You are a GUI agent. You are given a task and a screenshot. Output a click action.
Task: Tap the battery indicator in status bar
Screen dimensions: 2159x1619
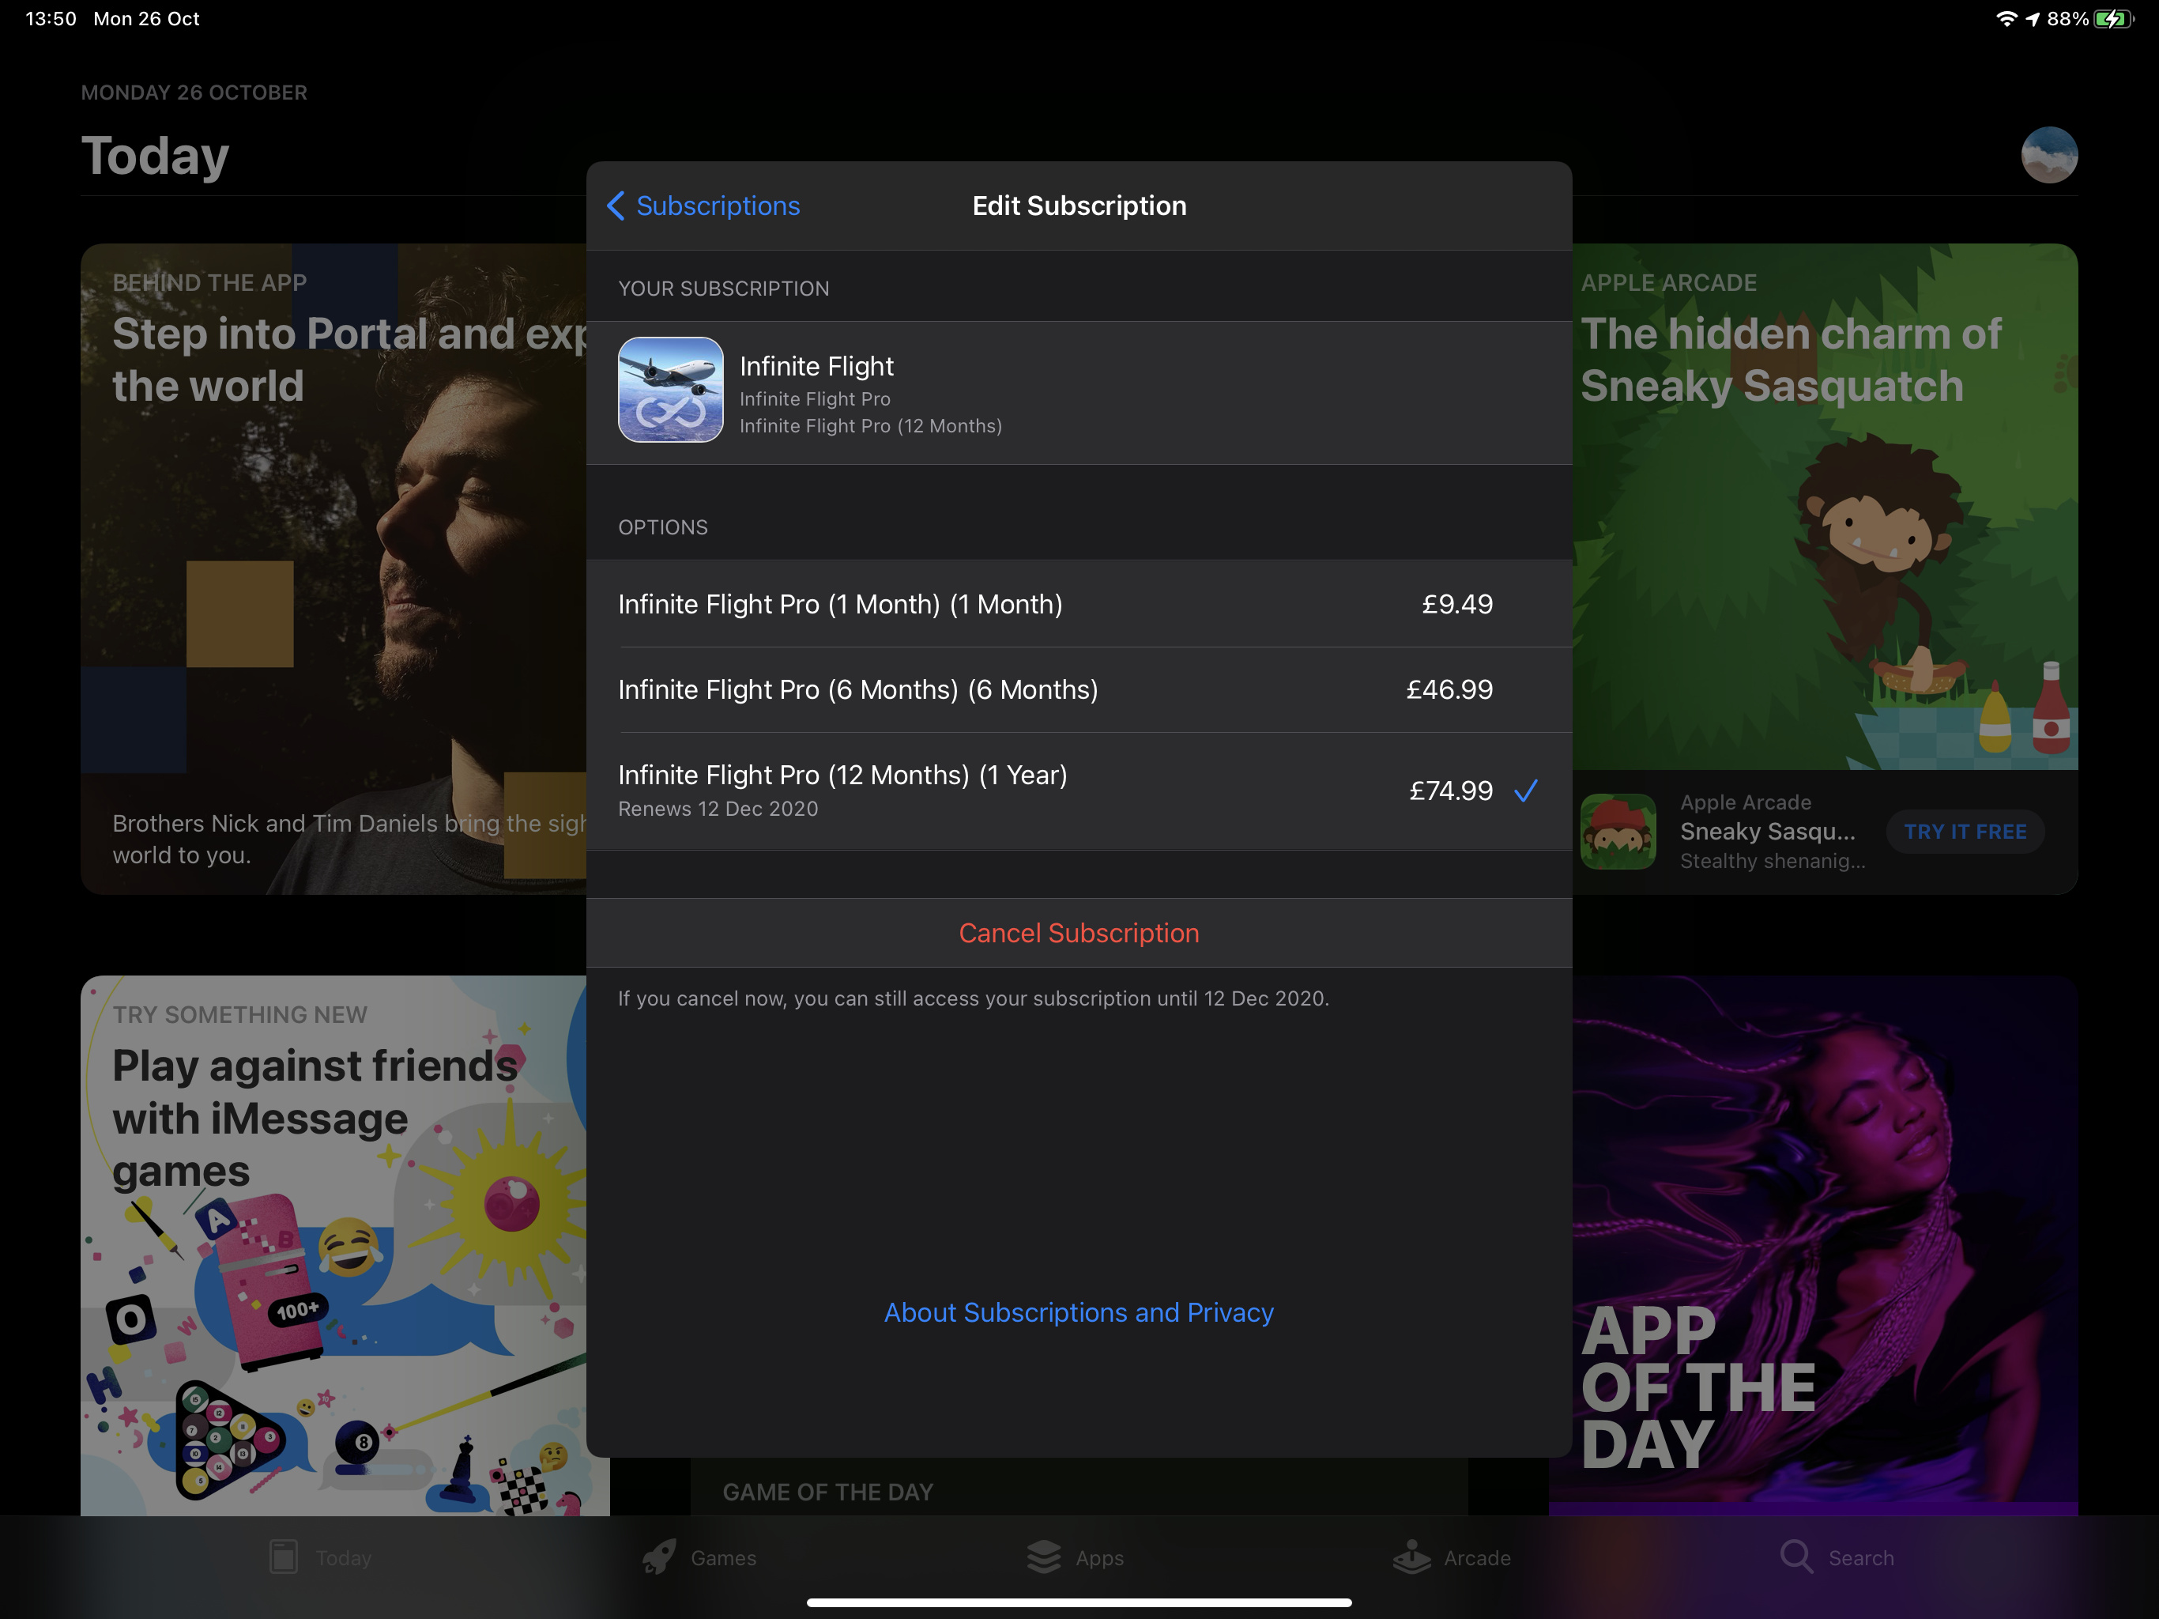click(2112, 20)
